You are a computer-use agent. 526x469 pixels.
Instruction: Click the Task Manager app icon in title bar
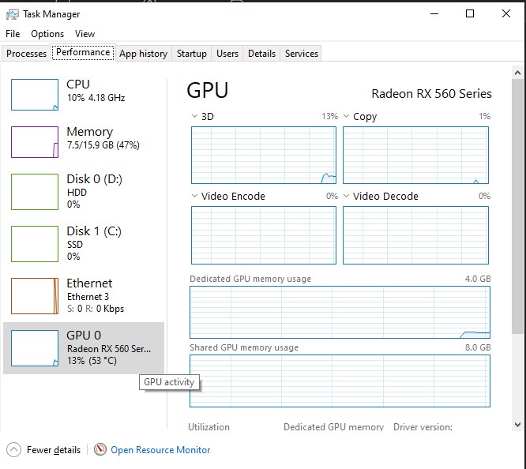[x=13, y=14]
